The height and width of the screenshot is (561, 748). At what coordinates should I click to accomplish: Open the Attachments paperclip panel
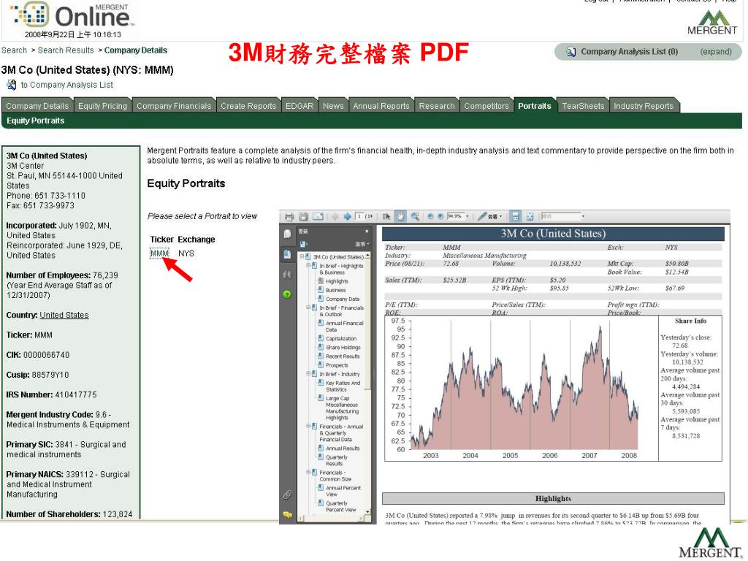(287, 495)
